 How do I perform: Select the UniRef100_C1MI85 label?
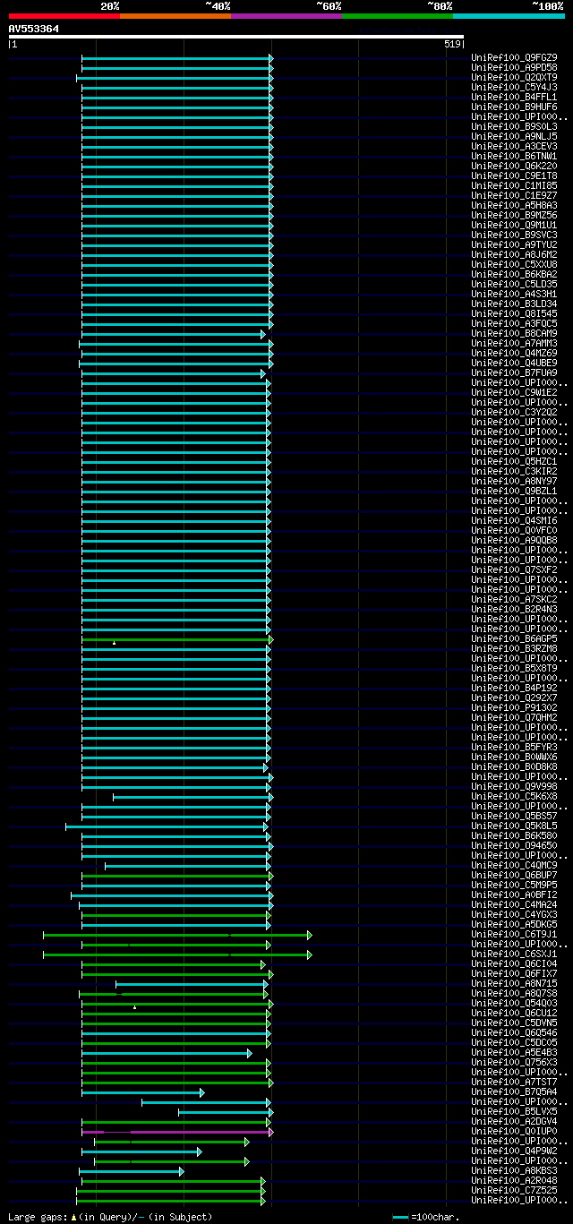514,185
